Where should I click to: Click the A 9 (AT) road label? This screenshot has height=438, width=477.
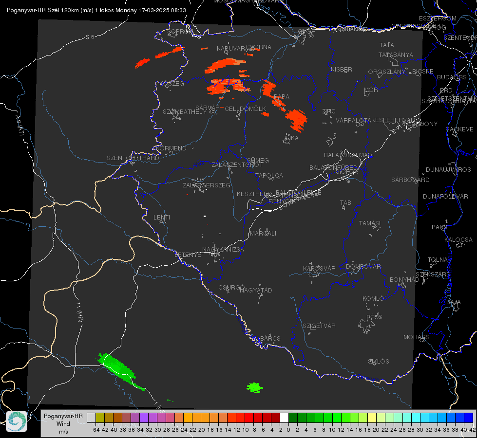tap(19, 125)
